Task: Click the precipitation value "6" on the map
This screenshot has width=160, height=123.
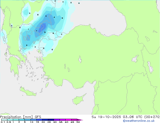Action: (x=53, y=33)
